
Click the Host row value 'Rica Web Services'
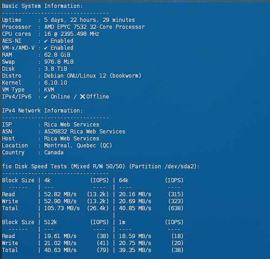click(71, 139)
